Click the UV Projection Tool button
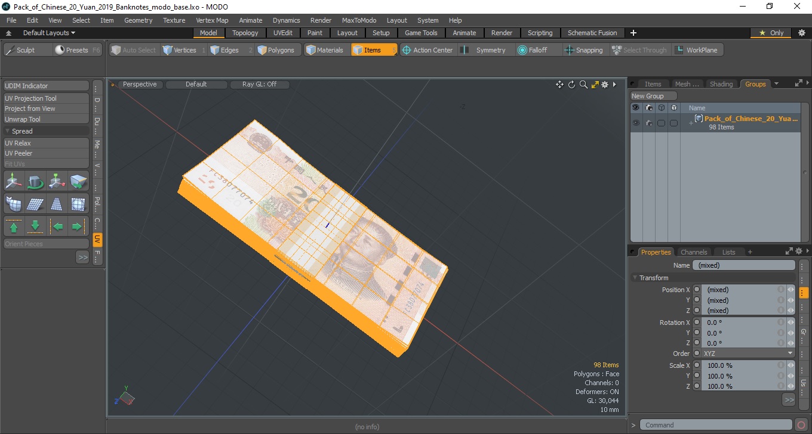This screenshot has height=434, width=812. point(46,98)
